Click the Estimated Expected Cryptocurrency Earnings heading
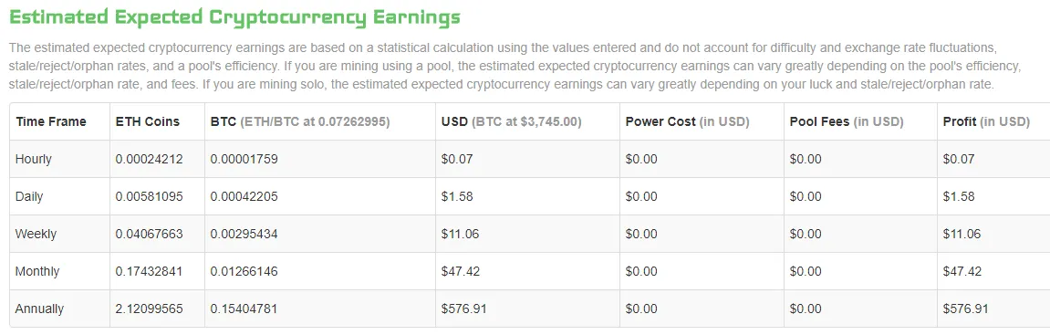This screenshot has height=335, width=1050. click(x=235, y=16)
